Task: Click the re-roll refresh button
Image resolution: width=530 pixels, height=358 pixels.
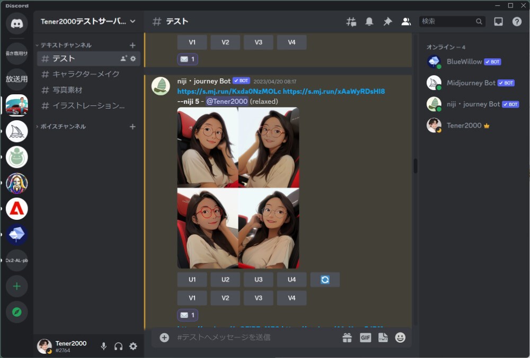Action: 325,280
